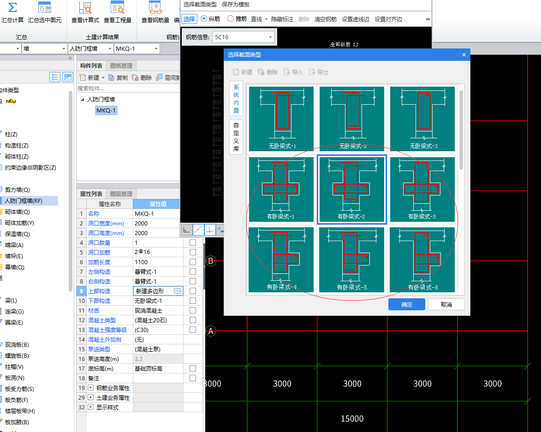Click toolbar overflow arrows in section editor

click(428, 19)
